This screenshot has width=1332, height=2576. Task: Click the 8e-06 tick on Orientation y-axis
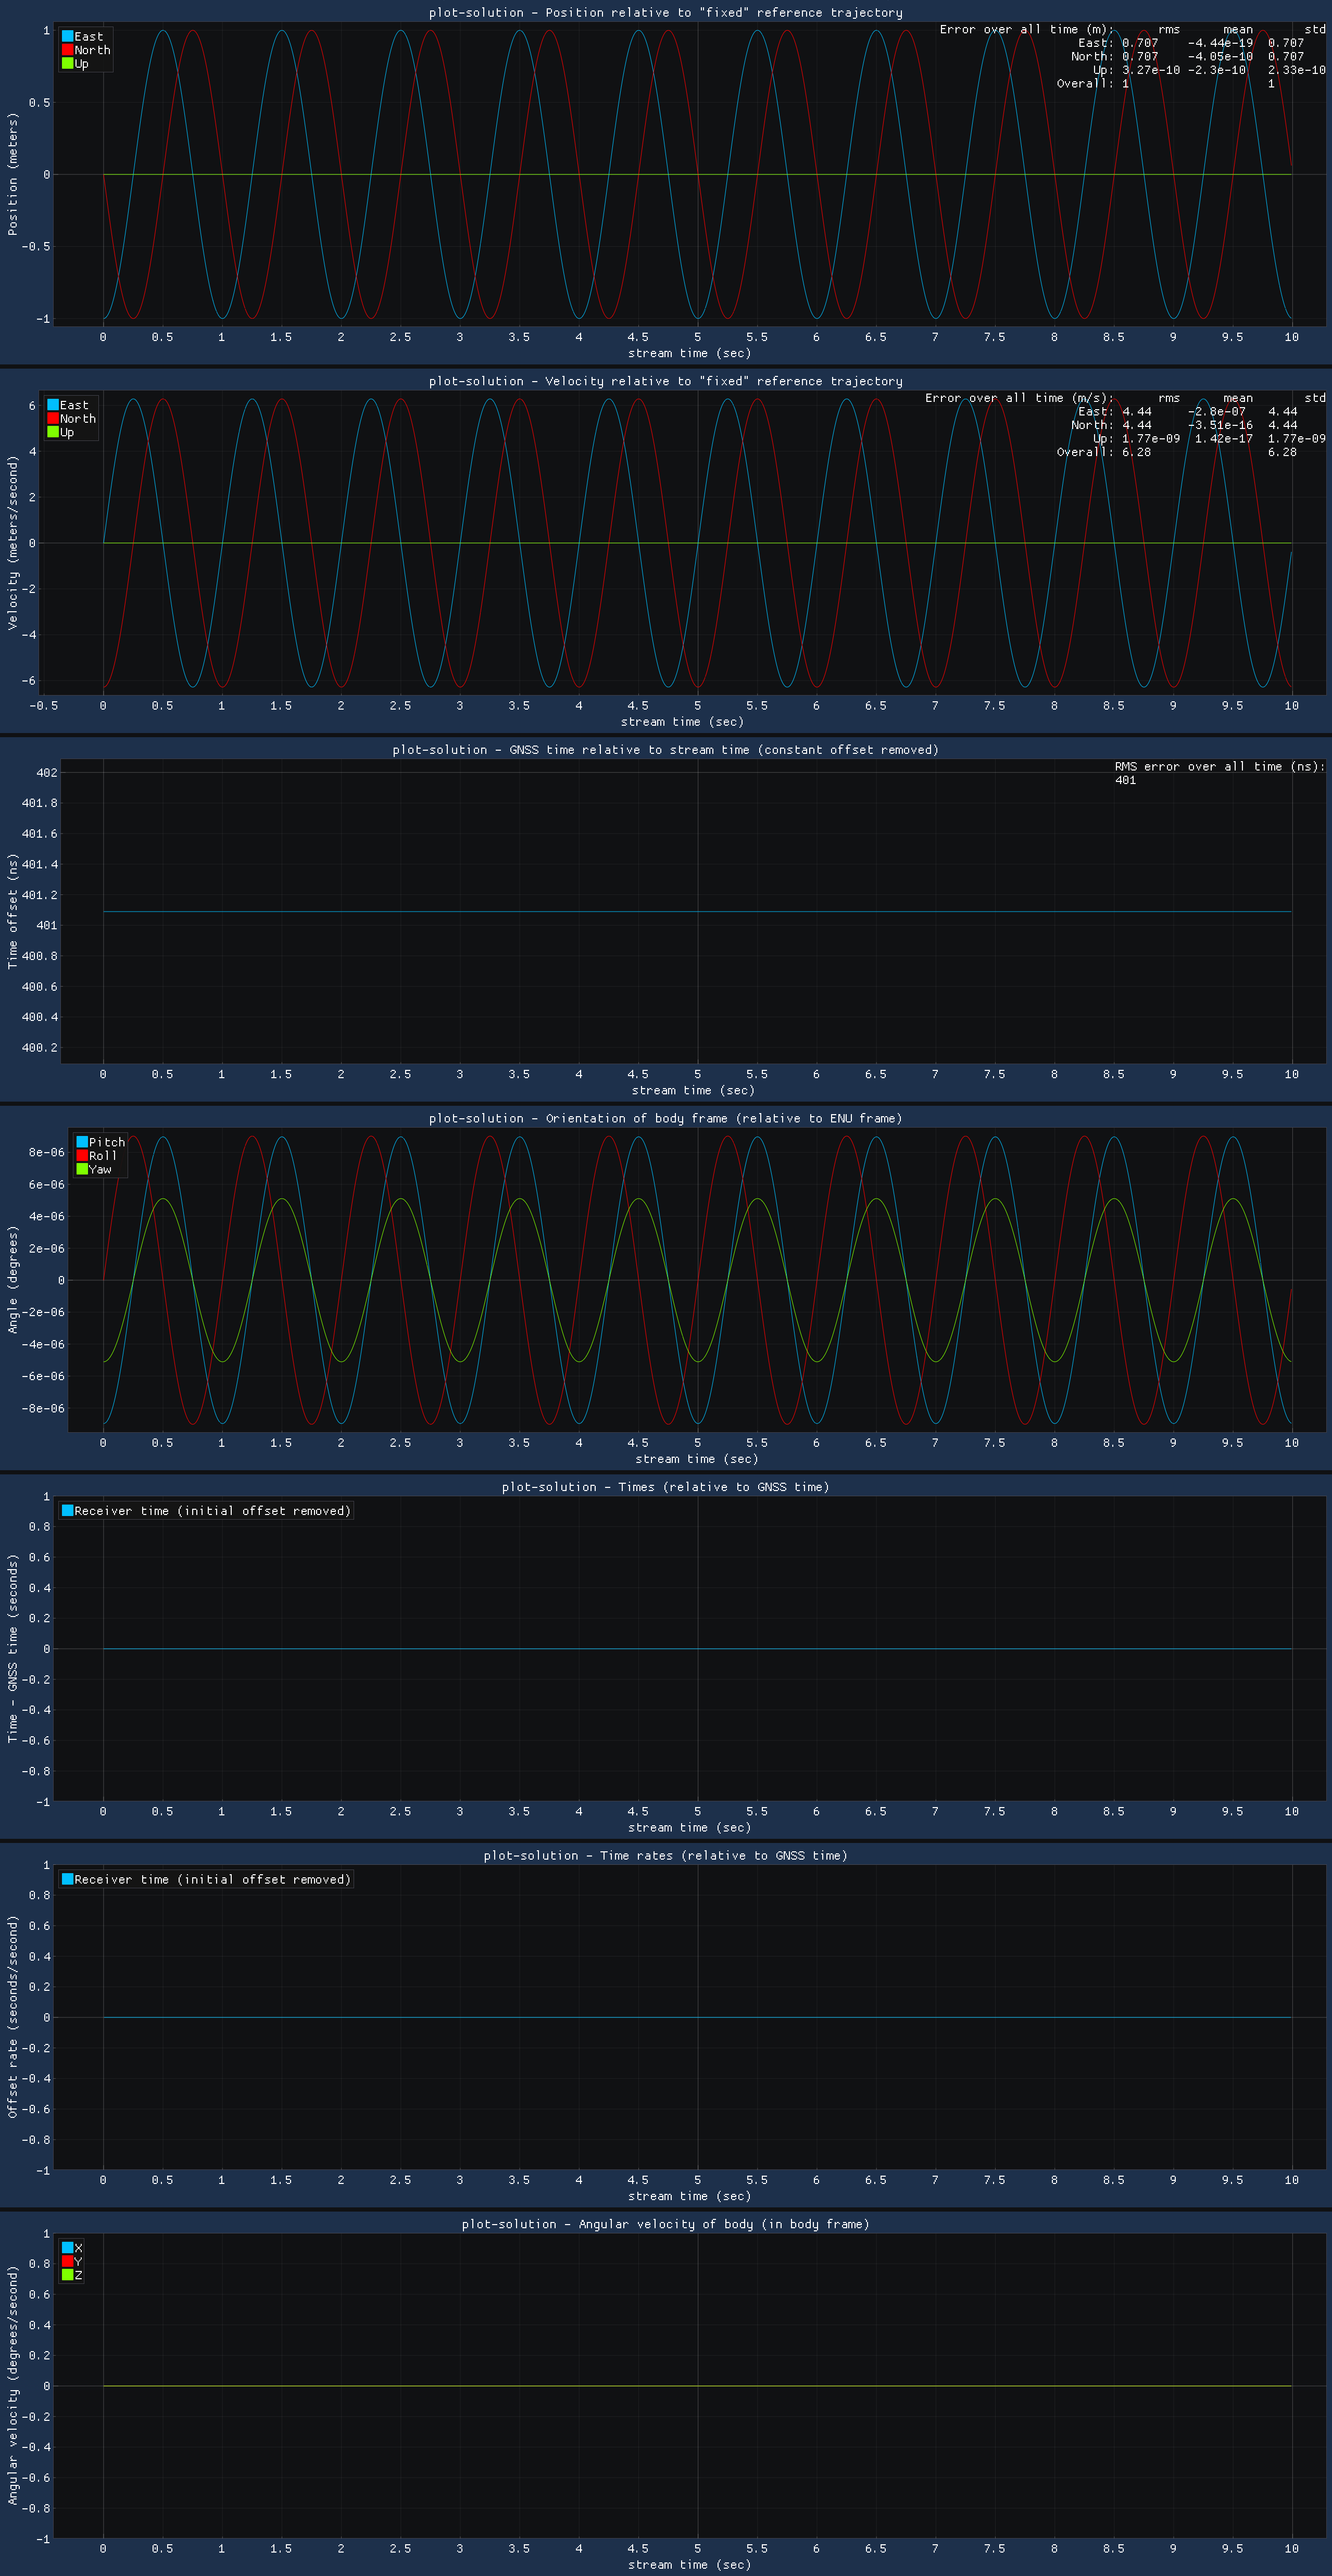click(46, 1152)
